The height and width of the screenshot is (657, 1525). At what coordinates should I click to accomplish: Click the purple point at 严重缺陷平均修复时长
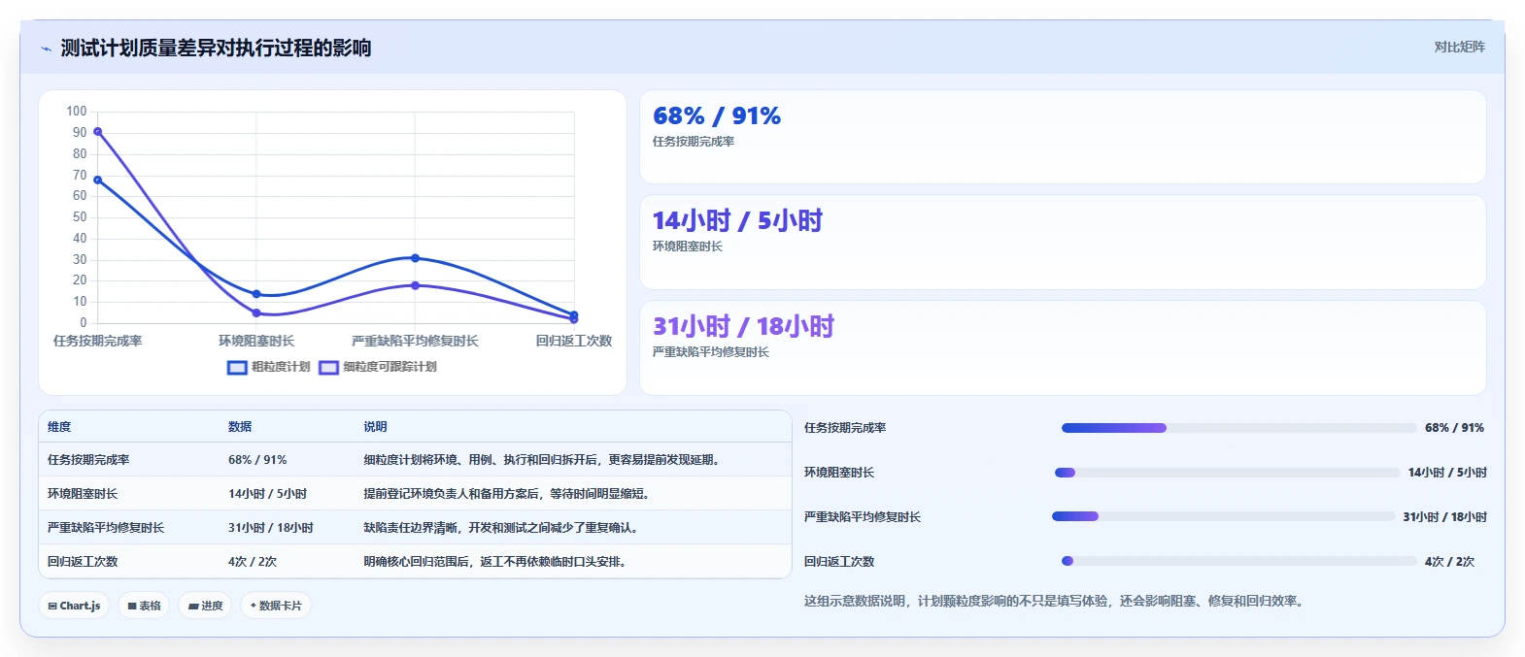tap(415, 285)
